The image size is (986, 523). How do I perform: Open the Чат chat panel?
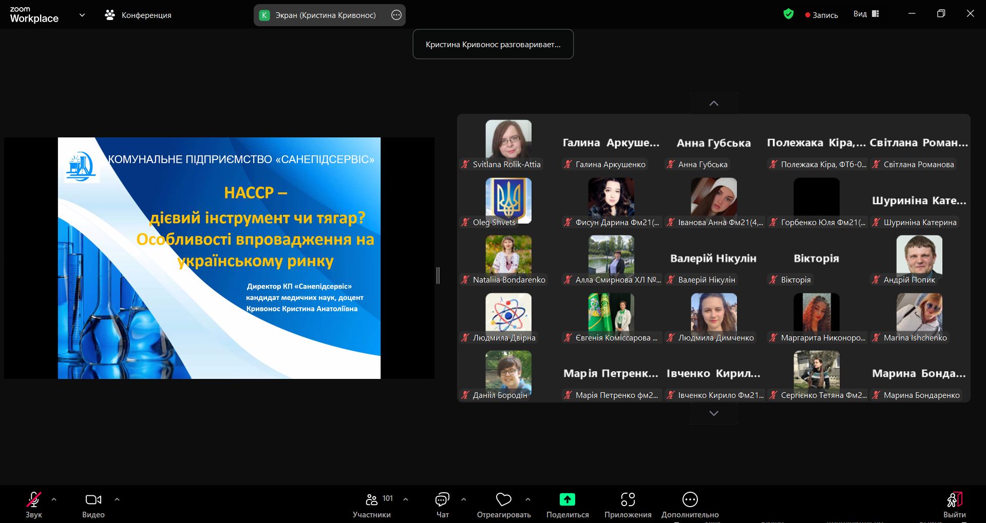(442, 505)
